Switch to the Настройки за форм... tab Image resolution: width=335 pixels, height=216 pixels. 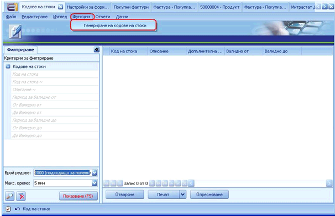point(88,7)
